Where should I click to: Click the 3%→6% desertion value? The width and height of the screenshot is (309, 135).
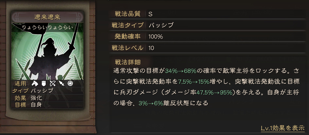click(151, 103)
